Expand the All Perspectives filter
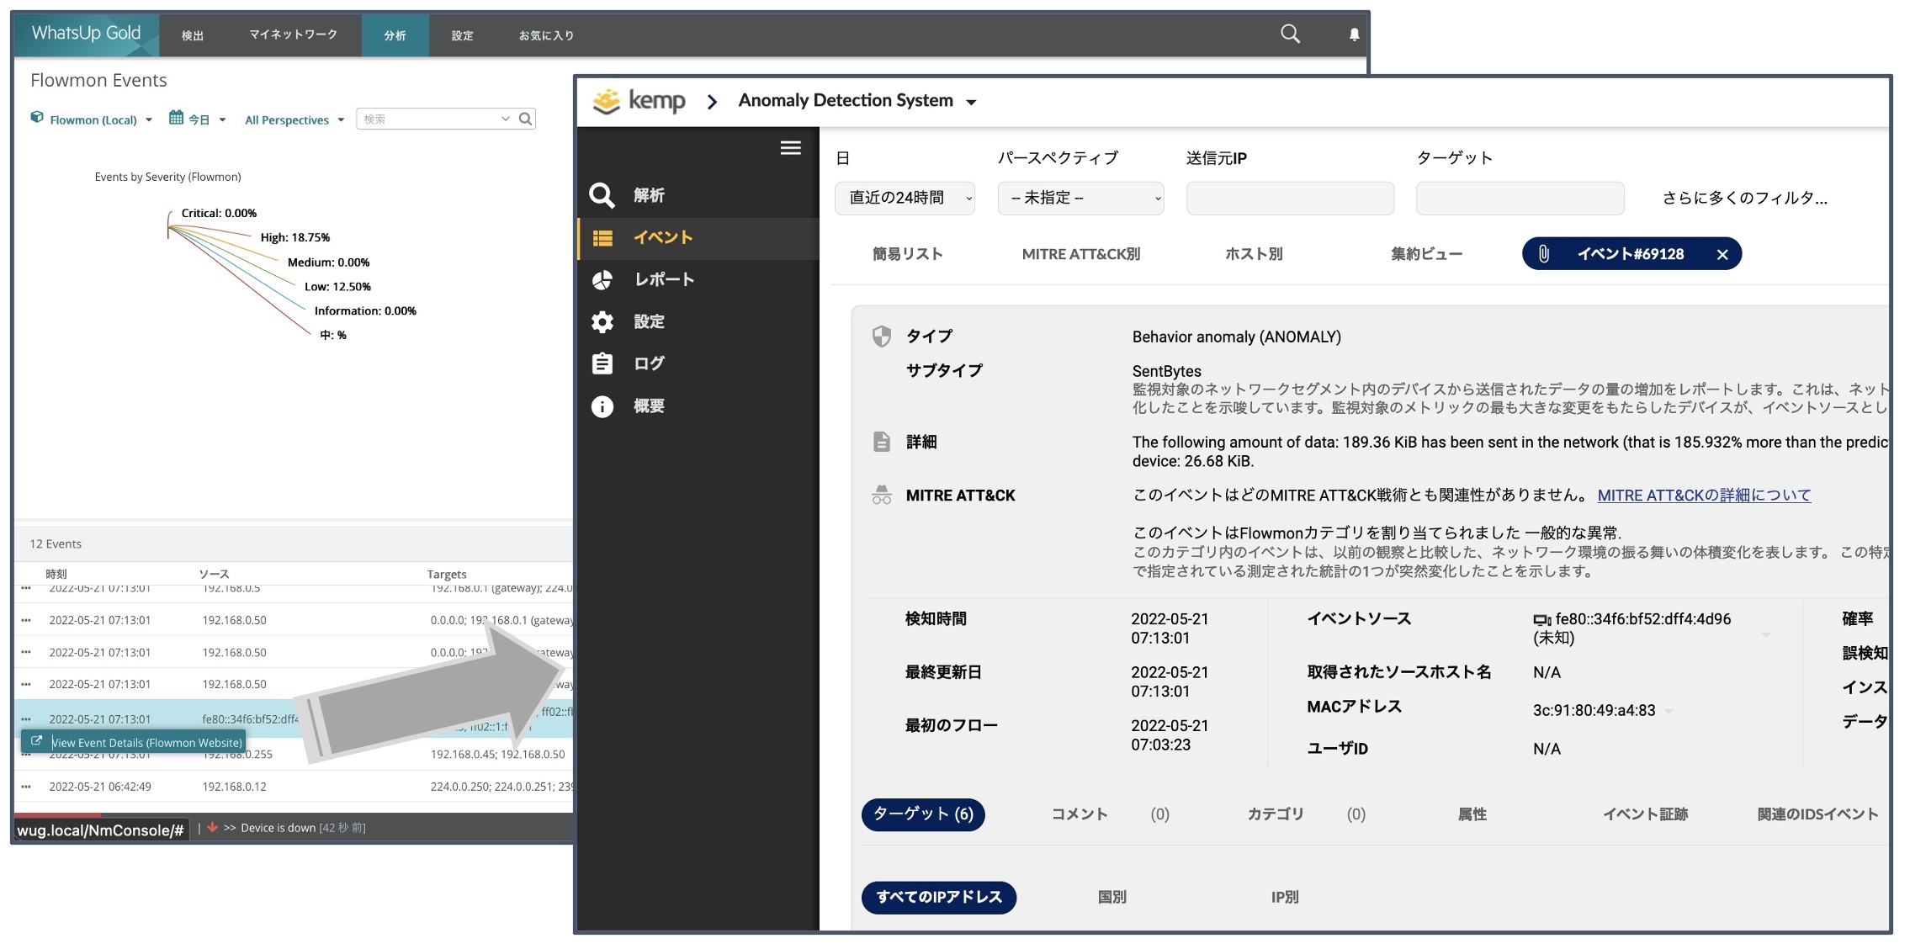 pos(294,120)
